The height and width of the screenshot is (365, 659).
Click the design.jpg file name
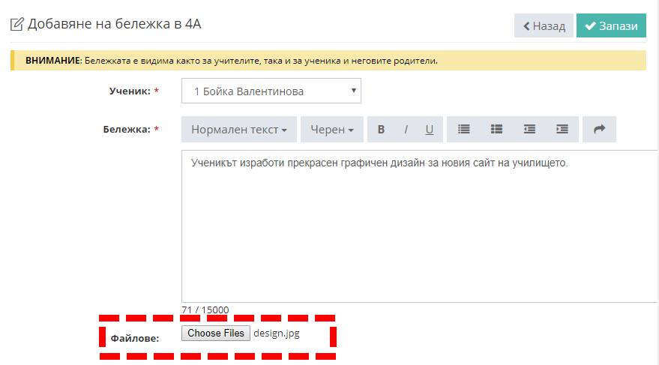(x=277, y=334)
